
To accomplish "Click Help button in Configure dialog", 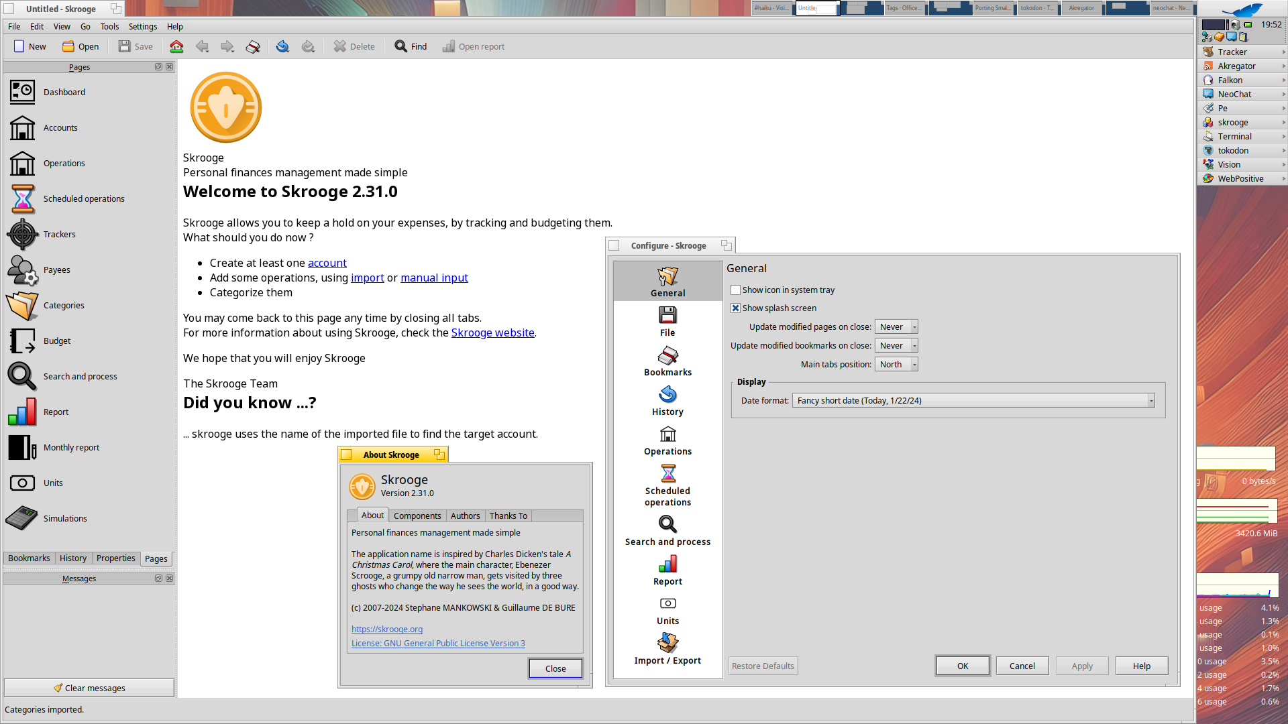I will click(x=1142, y=666).
